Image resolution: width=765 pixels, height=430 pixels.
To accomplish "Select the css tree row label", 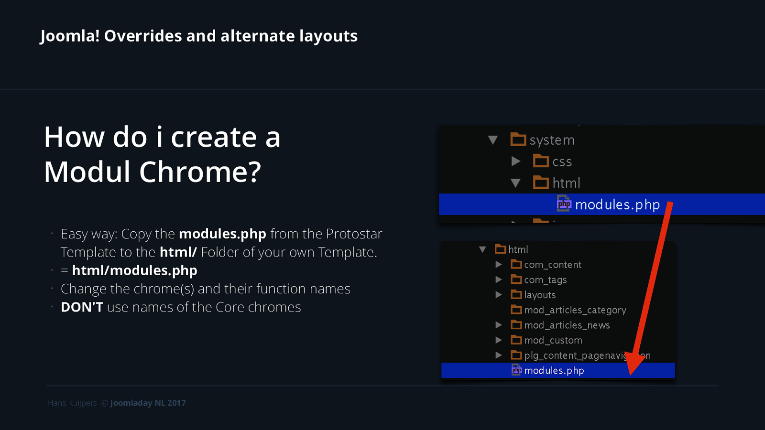I will tap(562, 162).
